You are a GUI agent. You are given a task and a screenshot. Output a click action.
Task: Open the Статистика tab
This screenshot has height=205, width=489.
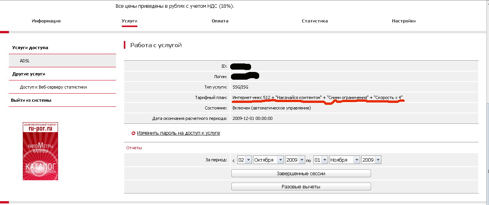(x=315, y=21)
